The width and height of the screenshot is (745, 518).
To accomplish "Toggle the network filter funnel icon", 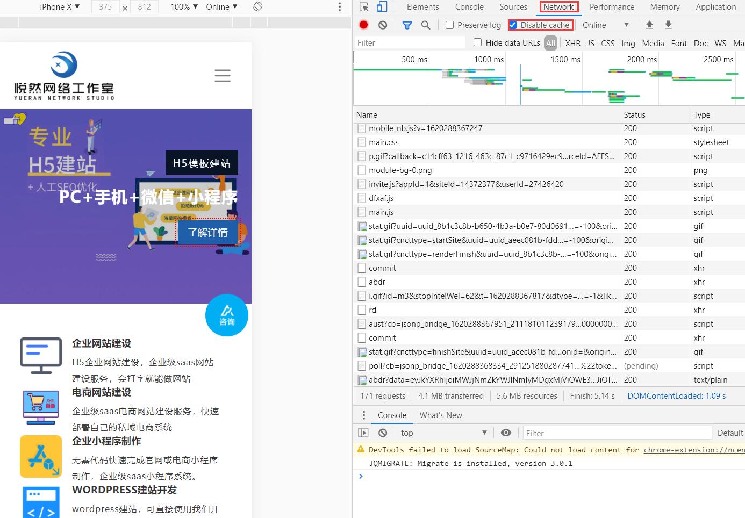I will [x=407, y=25].
